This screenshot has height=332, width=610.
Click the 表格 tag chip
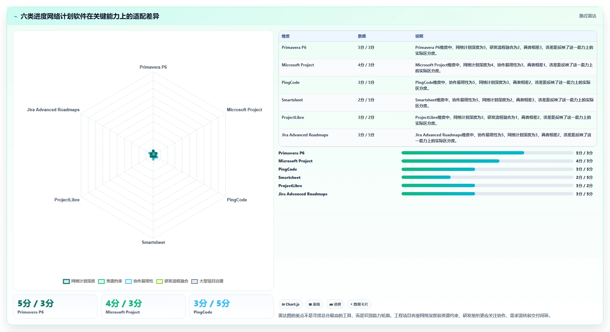314,304
